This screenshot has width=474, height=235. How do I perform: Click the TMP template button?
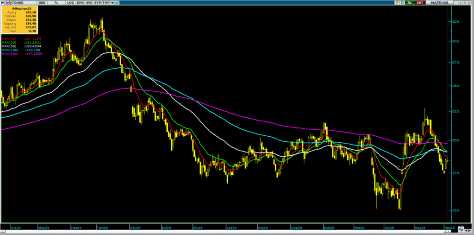(106, 3)
